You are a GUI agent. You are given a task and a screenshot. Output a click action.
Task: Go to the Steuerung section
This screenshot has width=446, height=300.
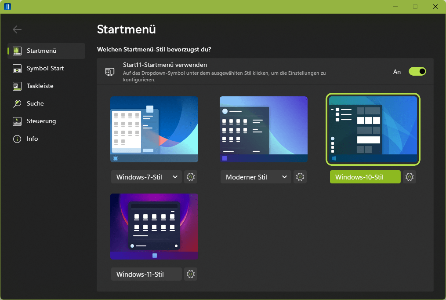tap(47, 121)
